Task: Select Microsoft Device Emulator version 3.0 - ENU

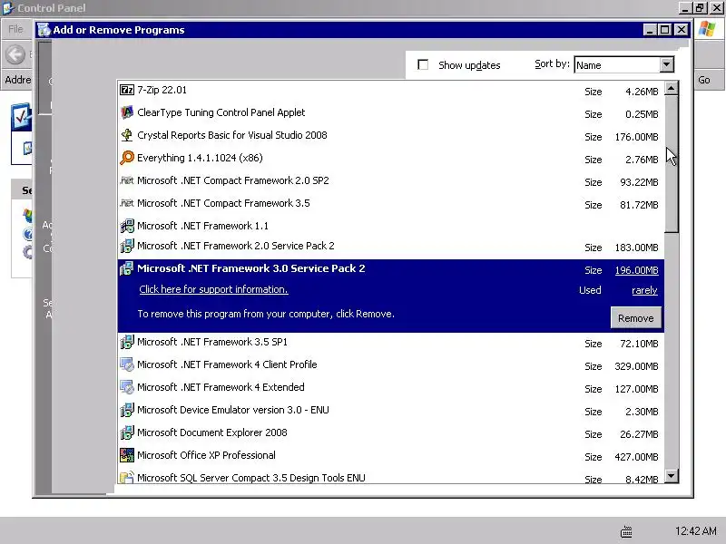Action: pyautogui.click(x=391, y=411)
